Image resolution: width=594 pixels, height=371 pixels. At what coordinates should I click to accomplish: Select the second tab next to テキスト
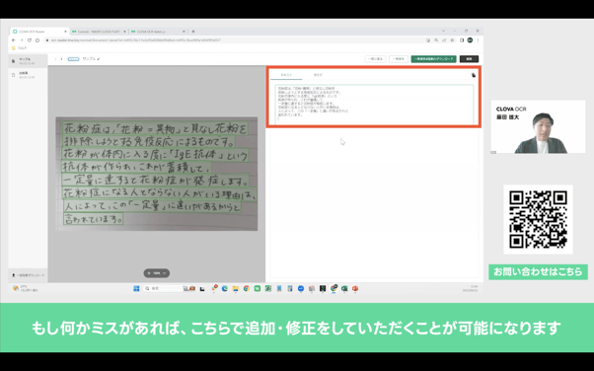point(318,75)
